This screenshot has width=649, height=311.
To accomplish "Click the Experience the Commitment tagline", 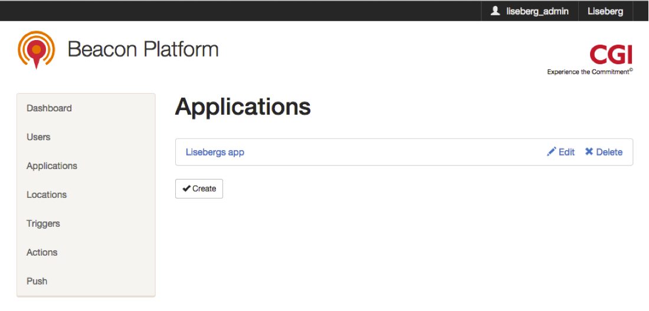I will click(x=590, y=72).
